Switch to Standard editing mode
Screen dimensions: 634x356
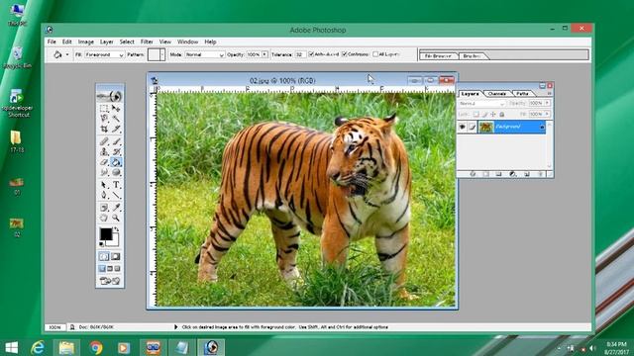104,256
